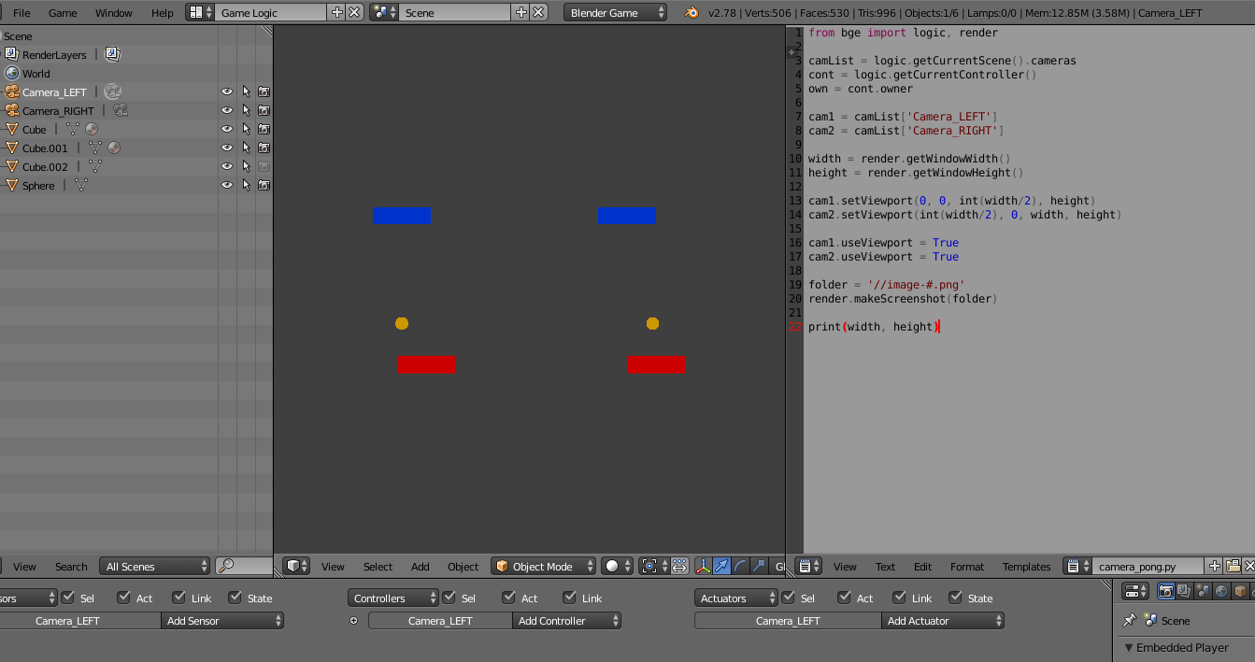Screen dimensions: 1255x662
Task: Toggle camera visibility for Camera_LEFT in outliner
Action: [x=264, y=92]
